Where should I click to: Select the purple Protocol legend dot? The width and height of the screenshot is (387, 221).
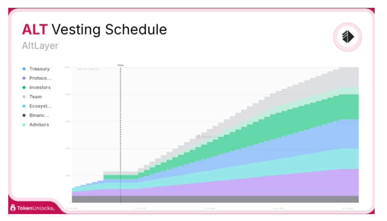pos(24,78)
